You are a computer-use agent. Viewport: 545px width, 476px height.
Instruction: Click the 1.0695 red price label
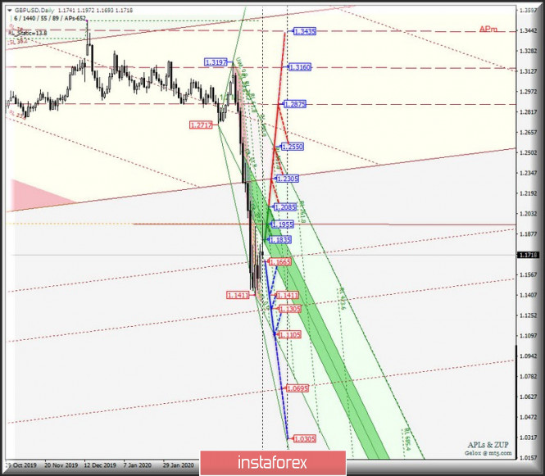297,388
